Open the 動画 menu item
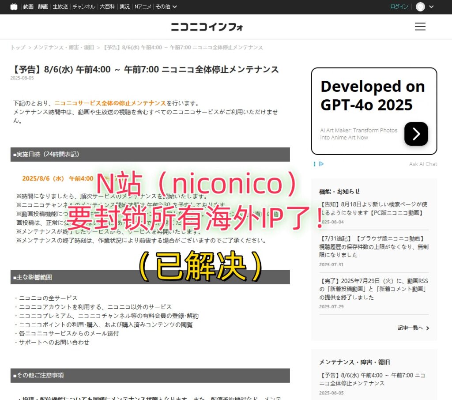The image size is (452, 400). pos(28,7)
